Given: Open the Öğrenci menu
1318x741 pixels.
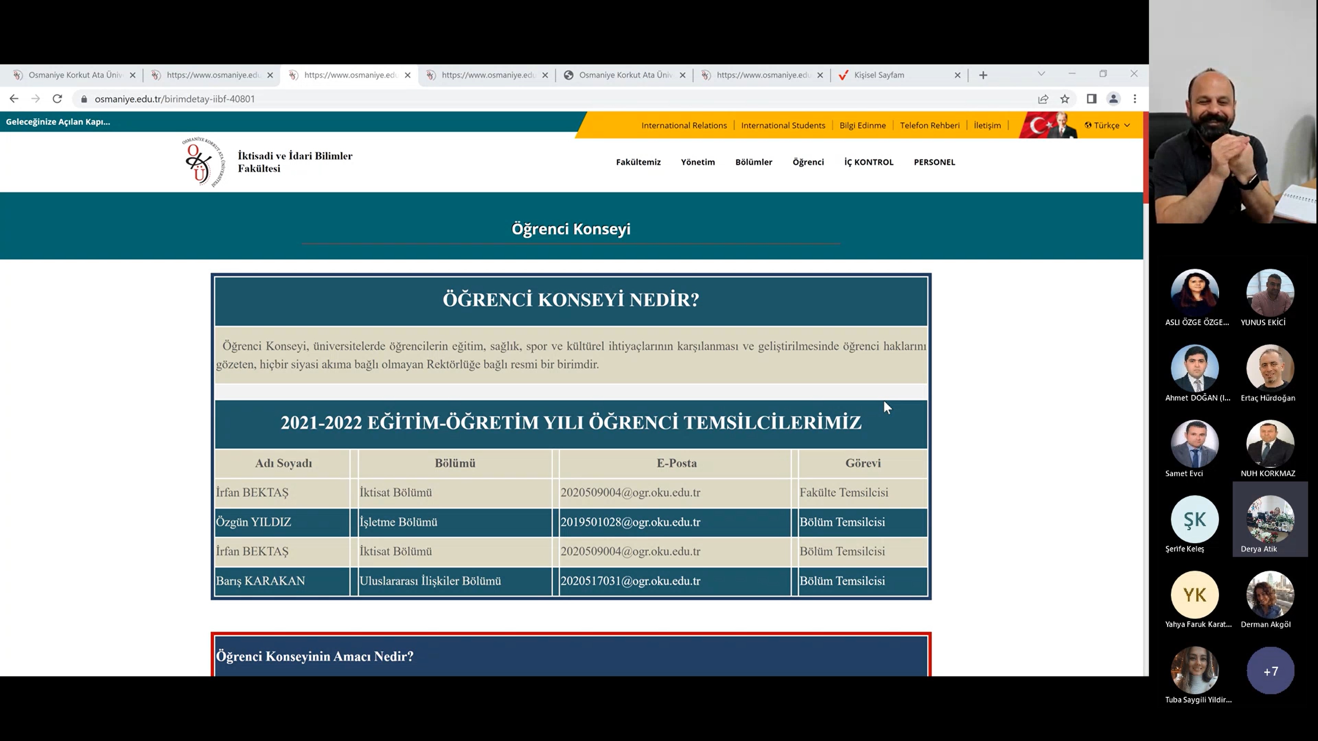Looking at the screenshot, I should click(x=808, y=162).
